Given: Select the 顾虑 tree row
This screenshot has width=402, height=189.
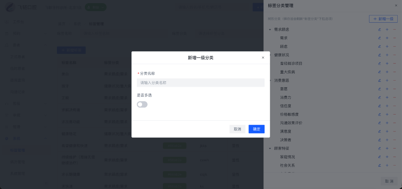Looking at the screenshot, I should (283, 47).
